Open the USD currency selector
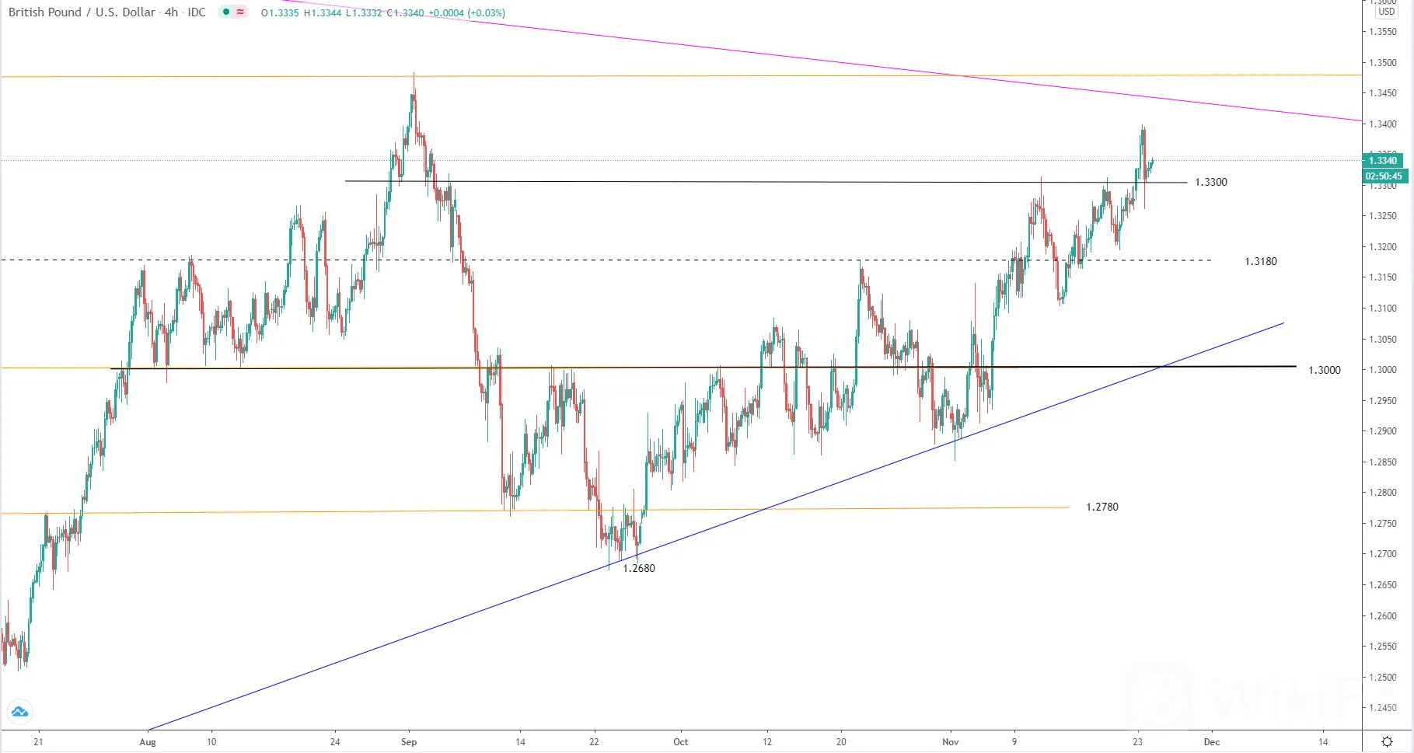 point(1387,12)
